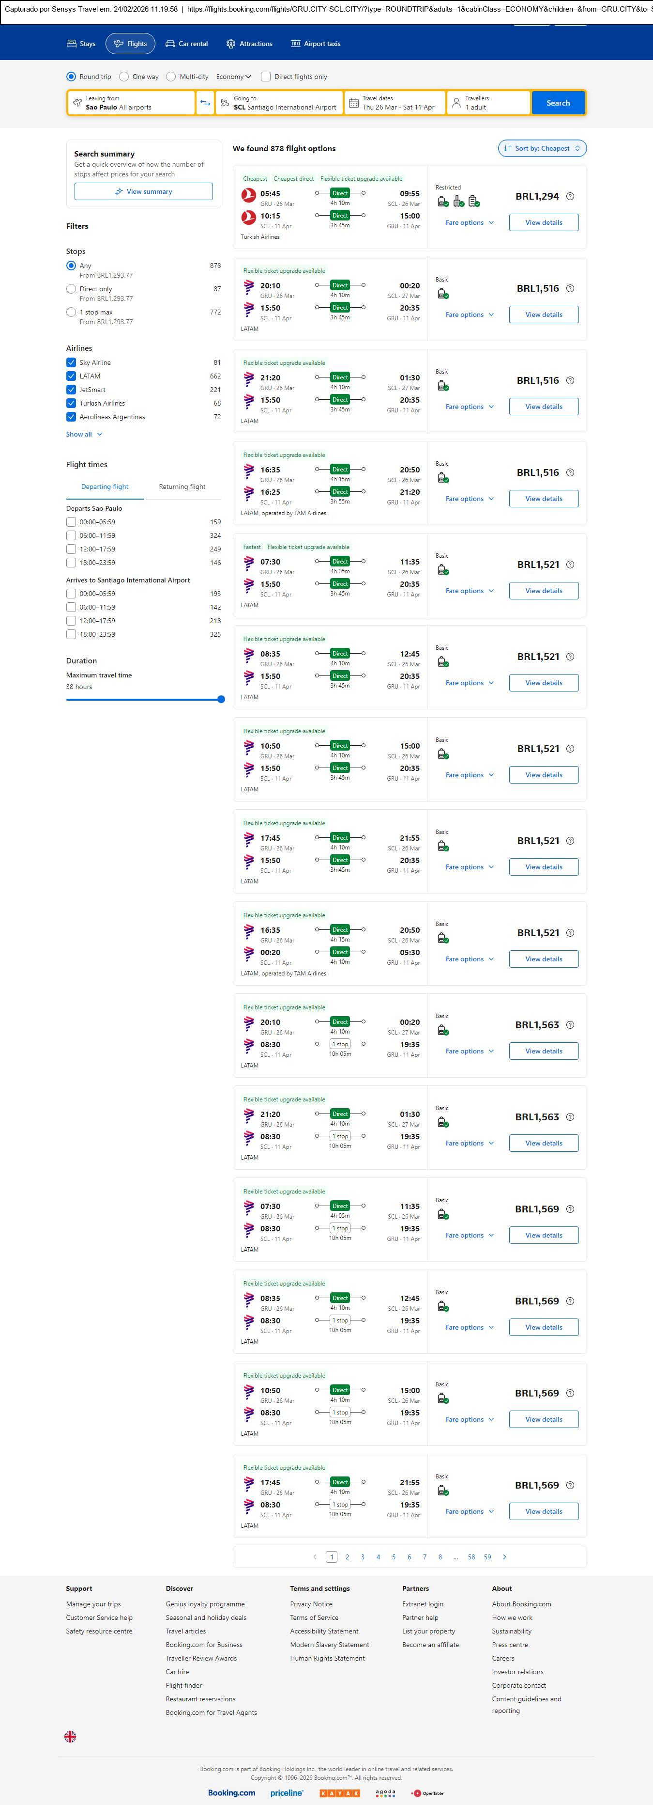Uncheck the JetSmart airline filter
This screenshot has height=1805, width=653.
[x=71, y=390]
